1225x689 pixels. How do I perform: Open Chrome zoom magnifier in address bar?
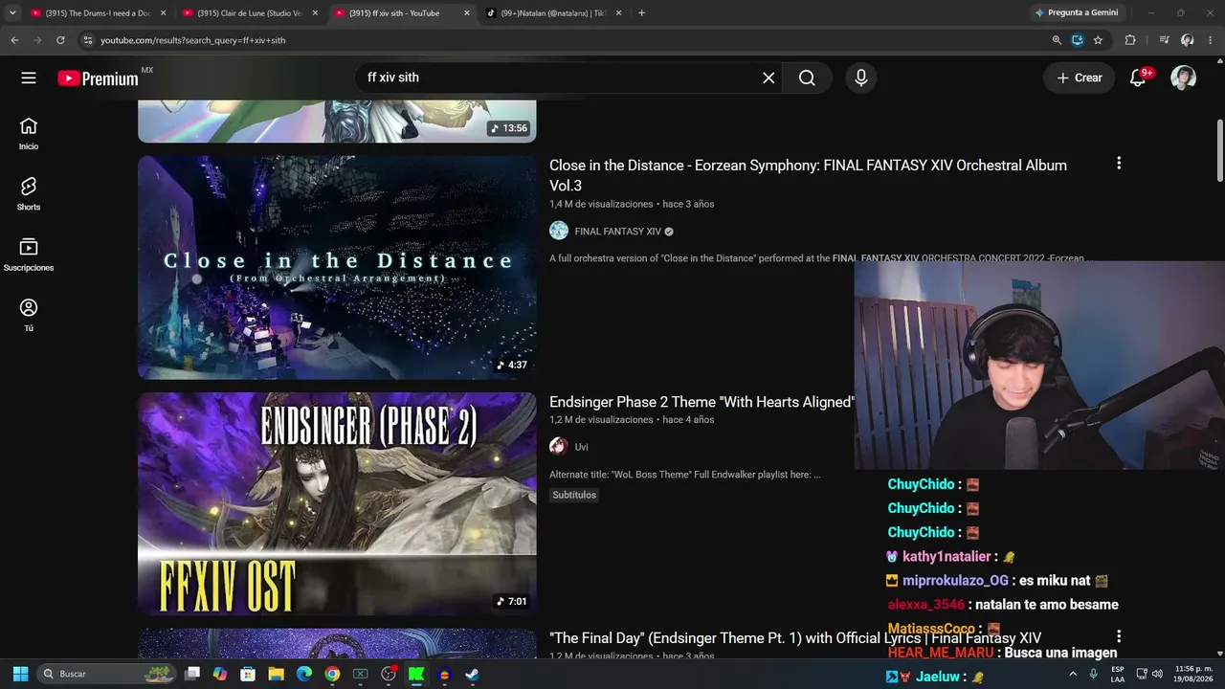coord(1057,40)
